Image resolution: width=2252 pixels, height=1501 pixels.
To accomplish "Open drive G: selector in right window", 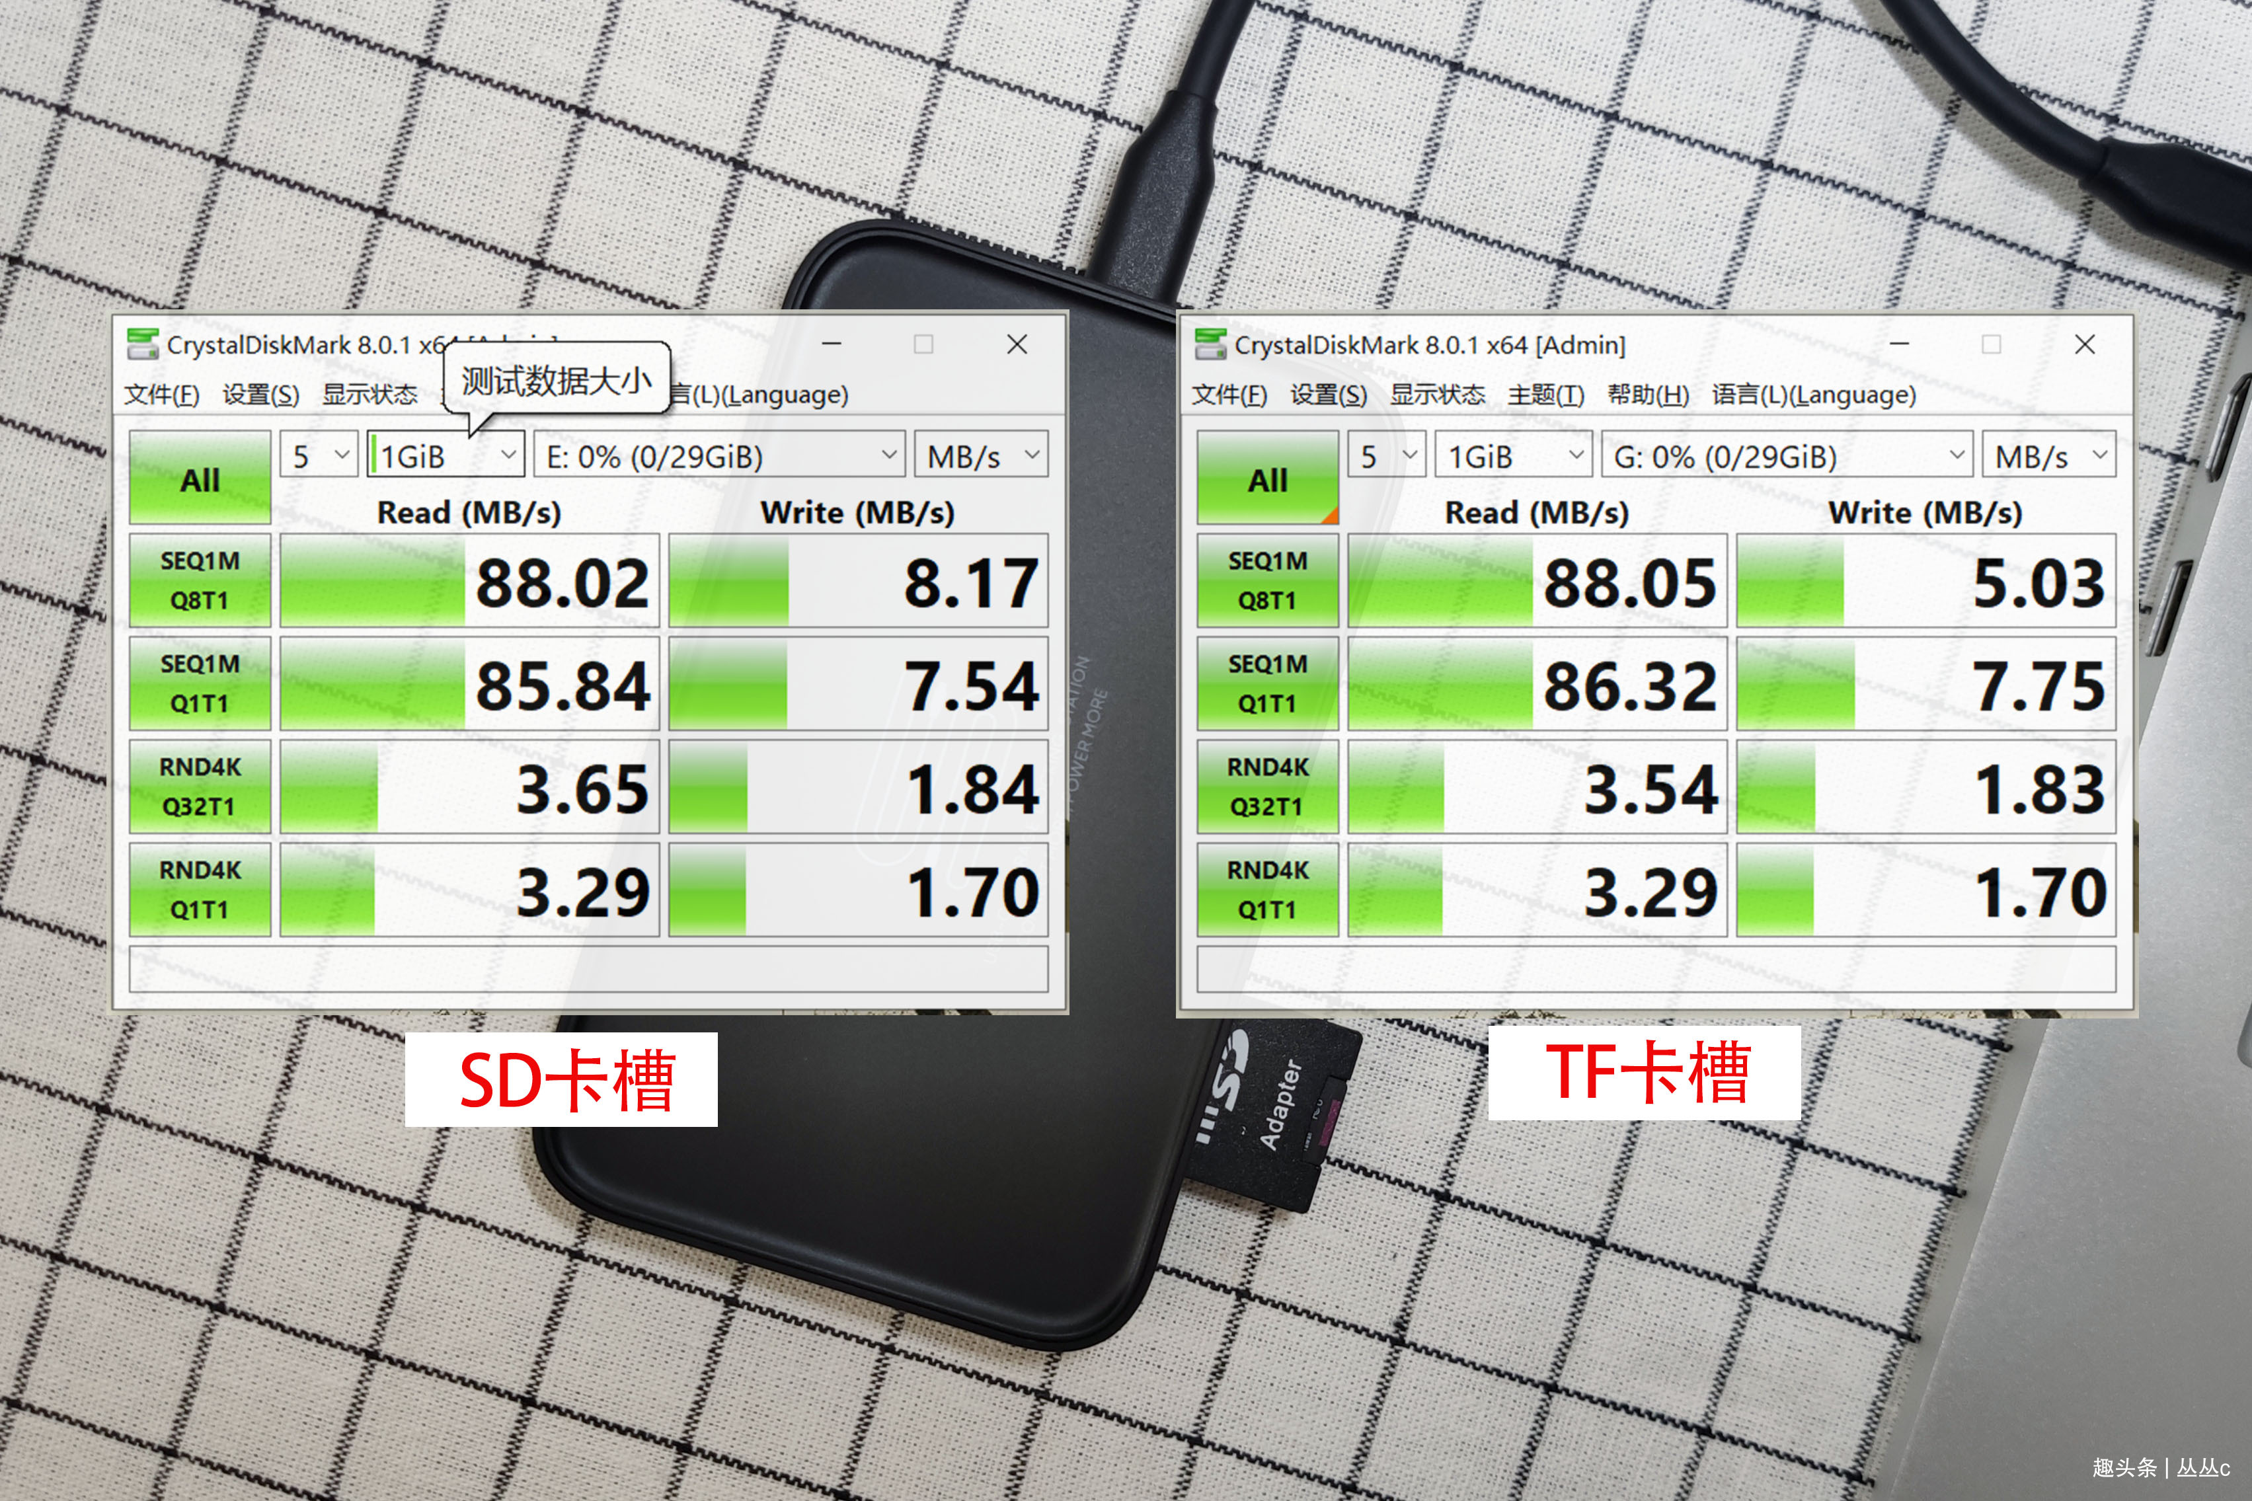I will tap(1788, 455).
